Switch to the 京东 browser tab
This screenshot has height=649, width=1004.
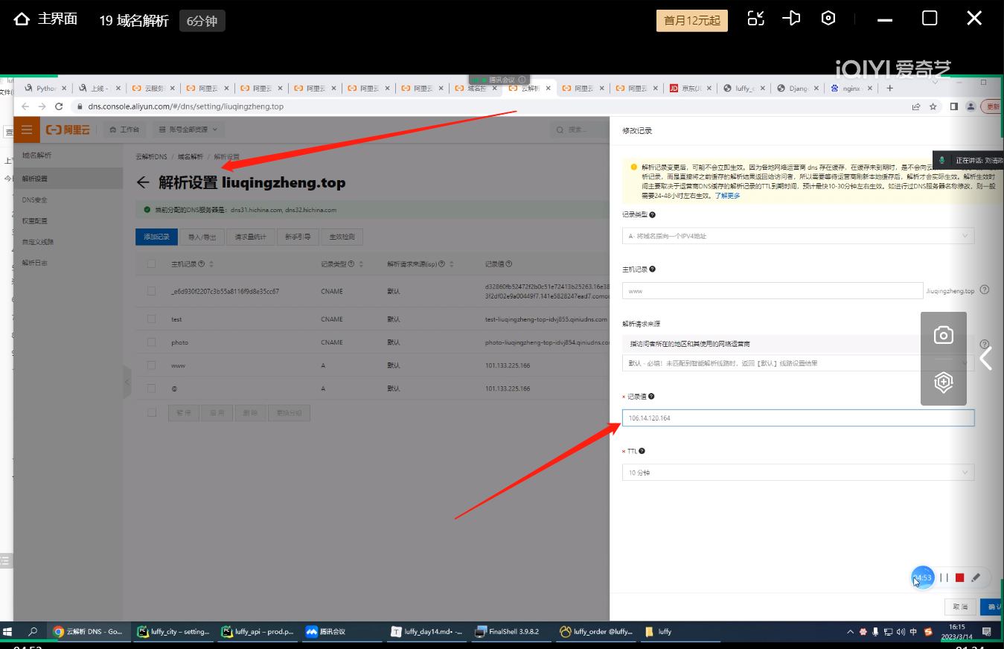(x=689, y=88)
